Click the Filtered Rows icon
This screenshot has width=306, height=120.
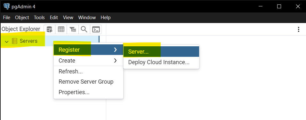[73, 29]
